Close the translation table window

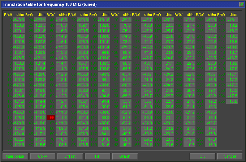pos(242,4)
